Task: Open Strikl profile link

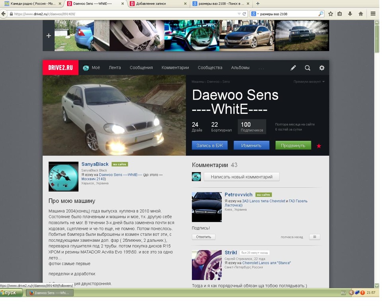Action: tap(230, 253)
